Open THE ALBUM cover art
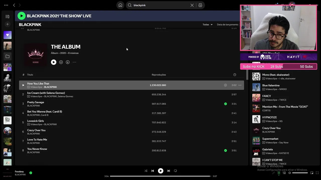 click(36, 55)
